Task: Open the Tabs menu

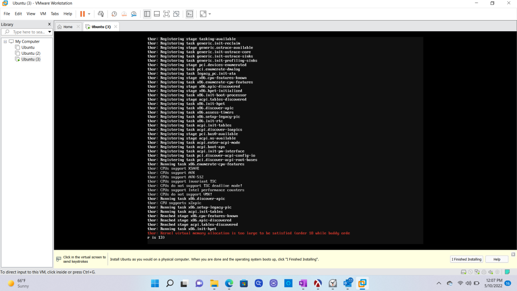Action: coord(55,14)
